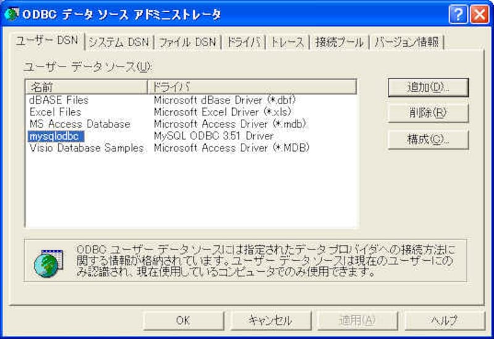Go to the トレース tab
This screenshot has width=494, height=339.
pos(288,42)
